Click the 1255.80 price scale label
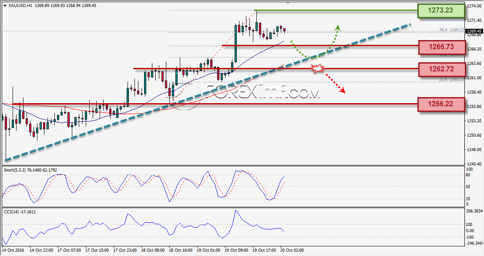Viewport: 484px width, 256px height. tap(474, 107)
